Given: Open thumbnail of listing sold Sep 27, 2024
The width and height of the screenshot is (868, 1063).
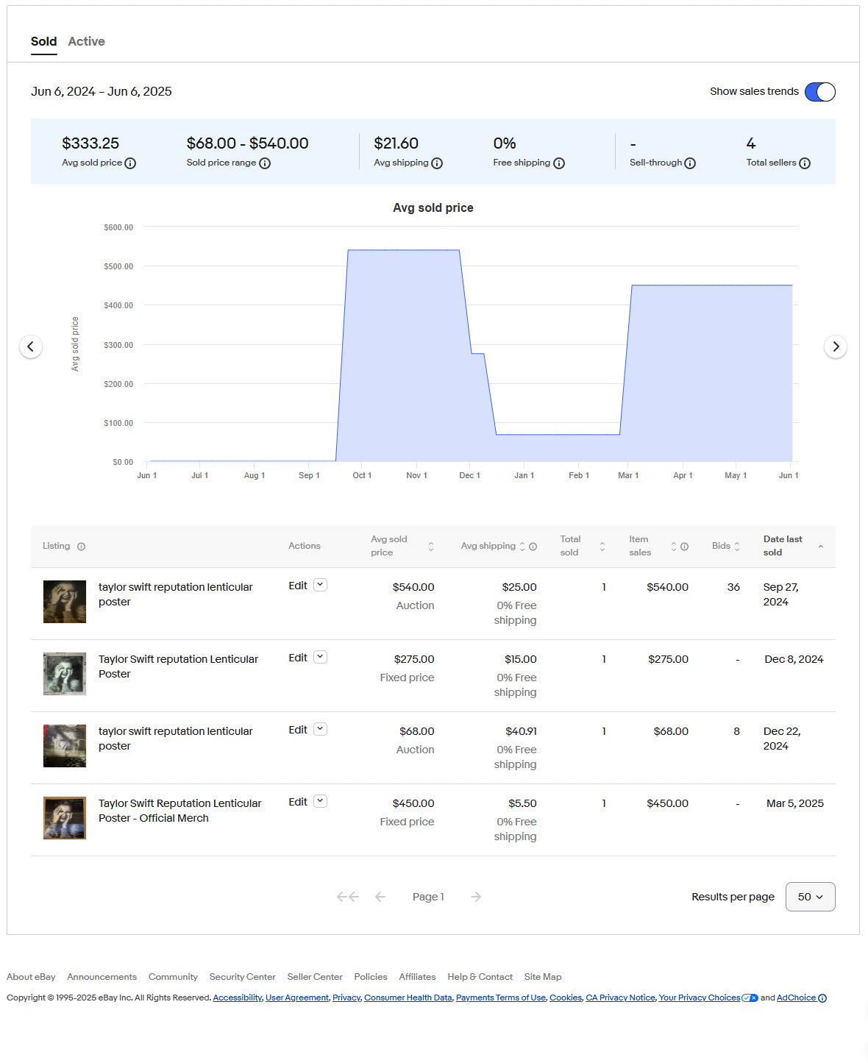Looking at the screenshot, I should [65, 602].
